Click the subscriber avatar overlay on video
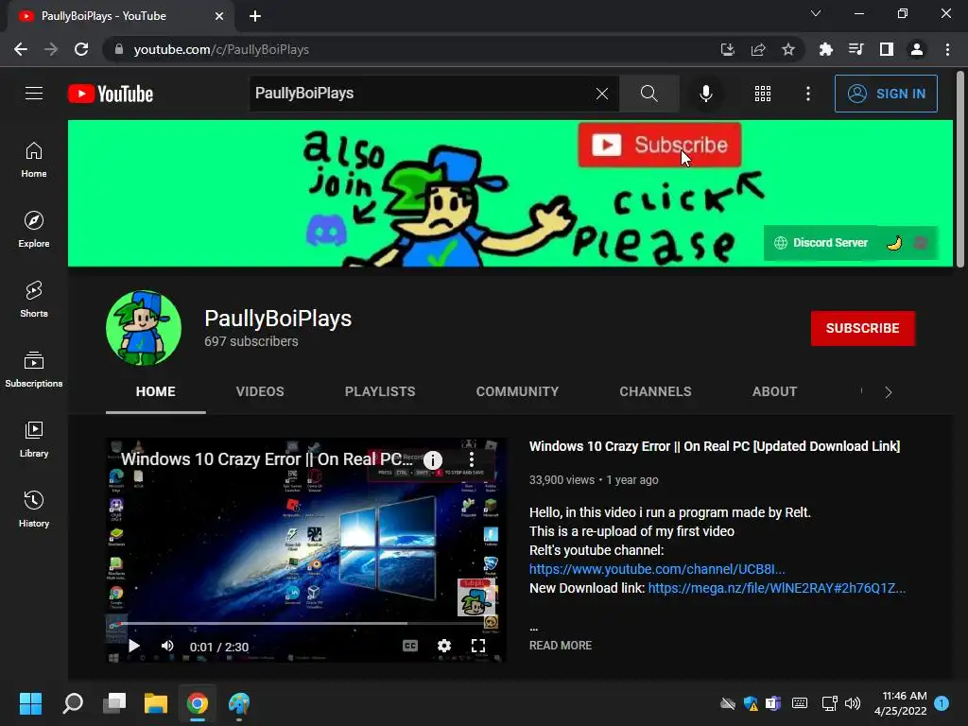Viewport: 968px width, 726px height. (475, 597)
